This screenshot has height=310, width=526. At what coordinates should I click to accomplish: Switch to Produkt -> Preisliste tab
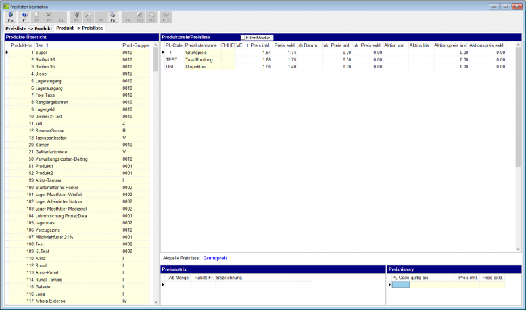click(80, 28)
